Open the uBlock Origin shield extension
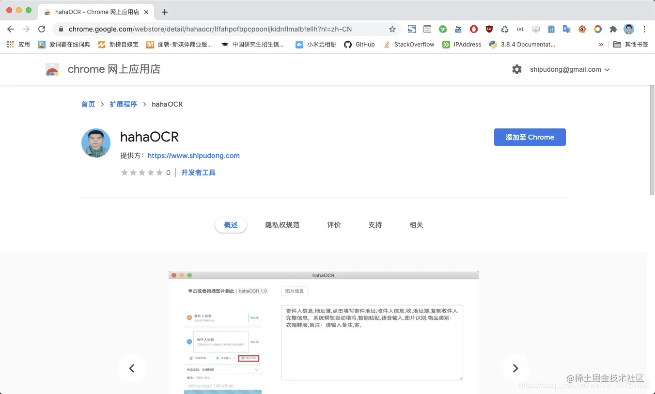Image resolution: width=655 pixels, height=394 pixels. pos(489,29)
